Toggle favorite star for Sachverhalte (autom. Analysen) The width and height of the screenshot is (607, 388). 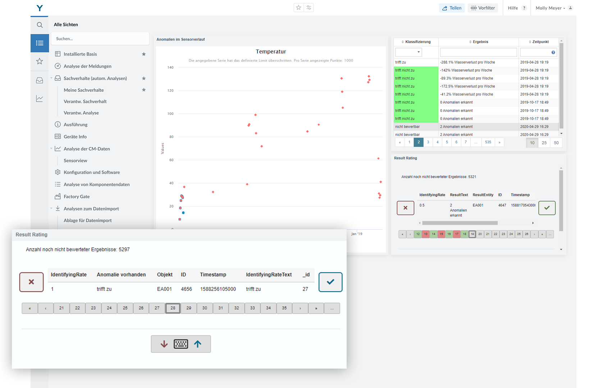click(144, 78)
